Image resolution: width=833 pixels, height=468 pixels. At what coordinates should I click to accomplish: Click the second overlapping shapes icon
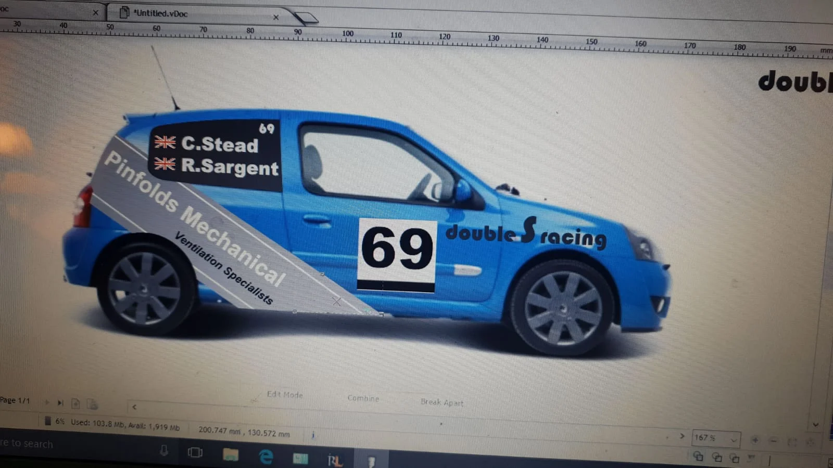(x=717, y=457)
